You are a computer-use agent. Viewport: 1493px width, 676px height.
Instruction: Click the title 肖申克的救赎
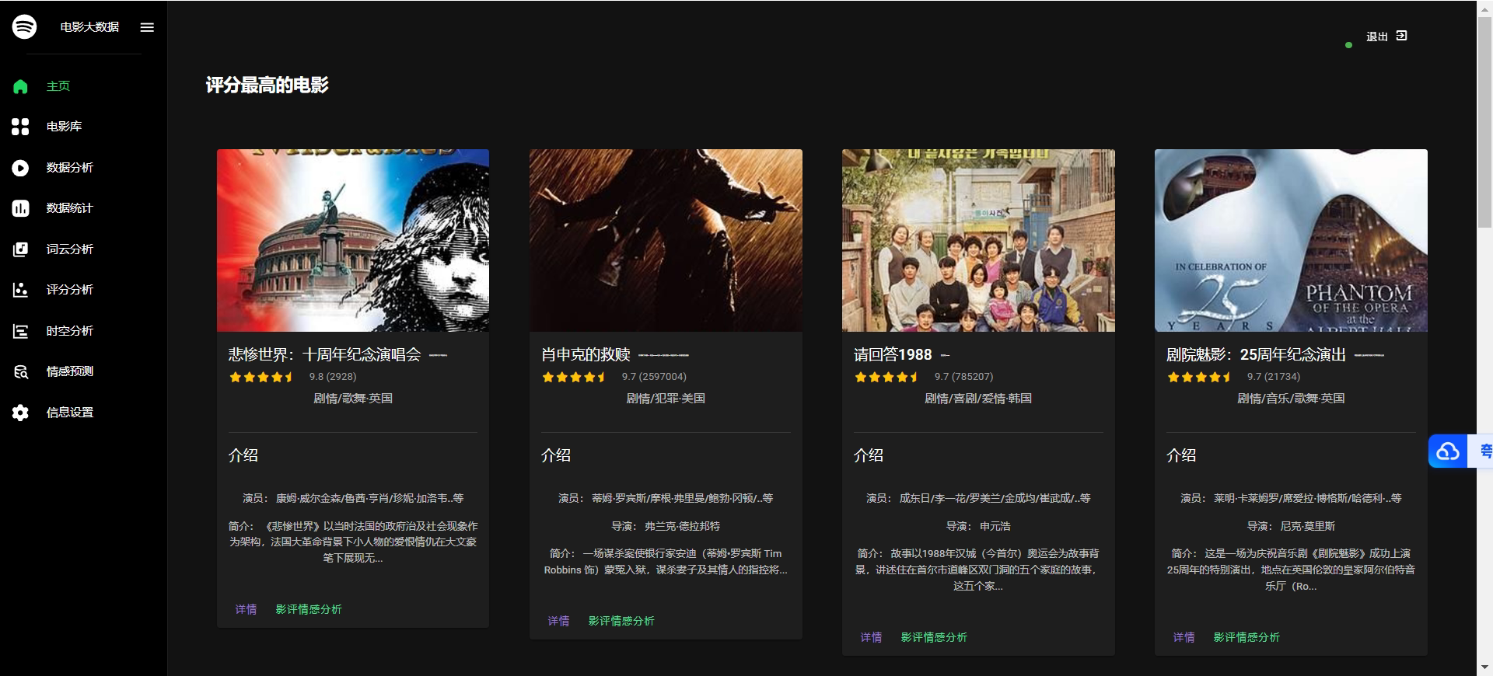586,355
